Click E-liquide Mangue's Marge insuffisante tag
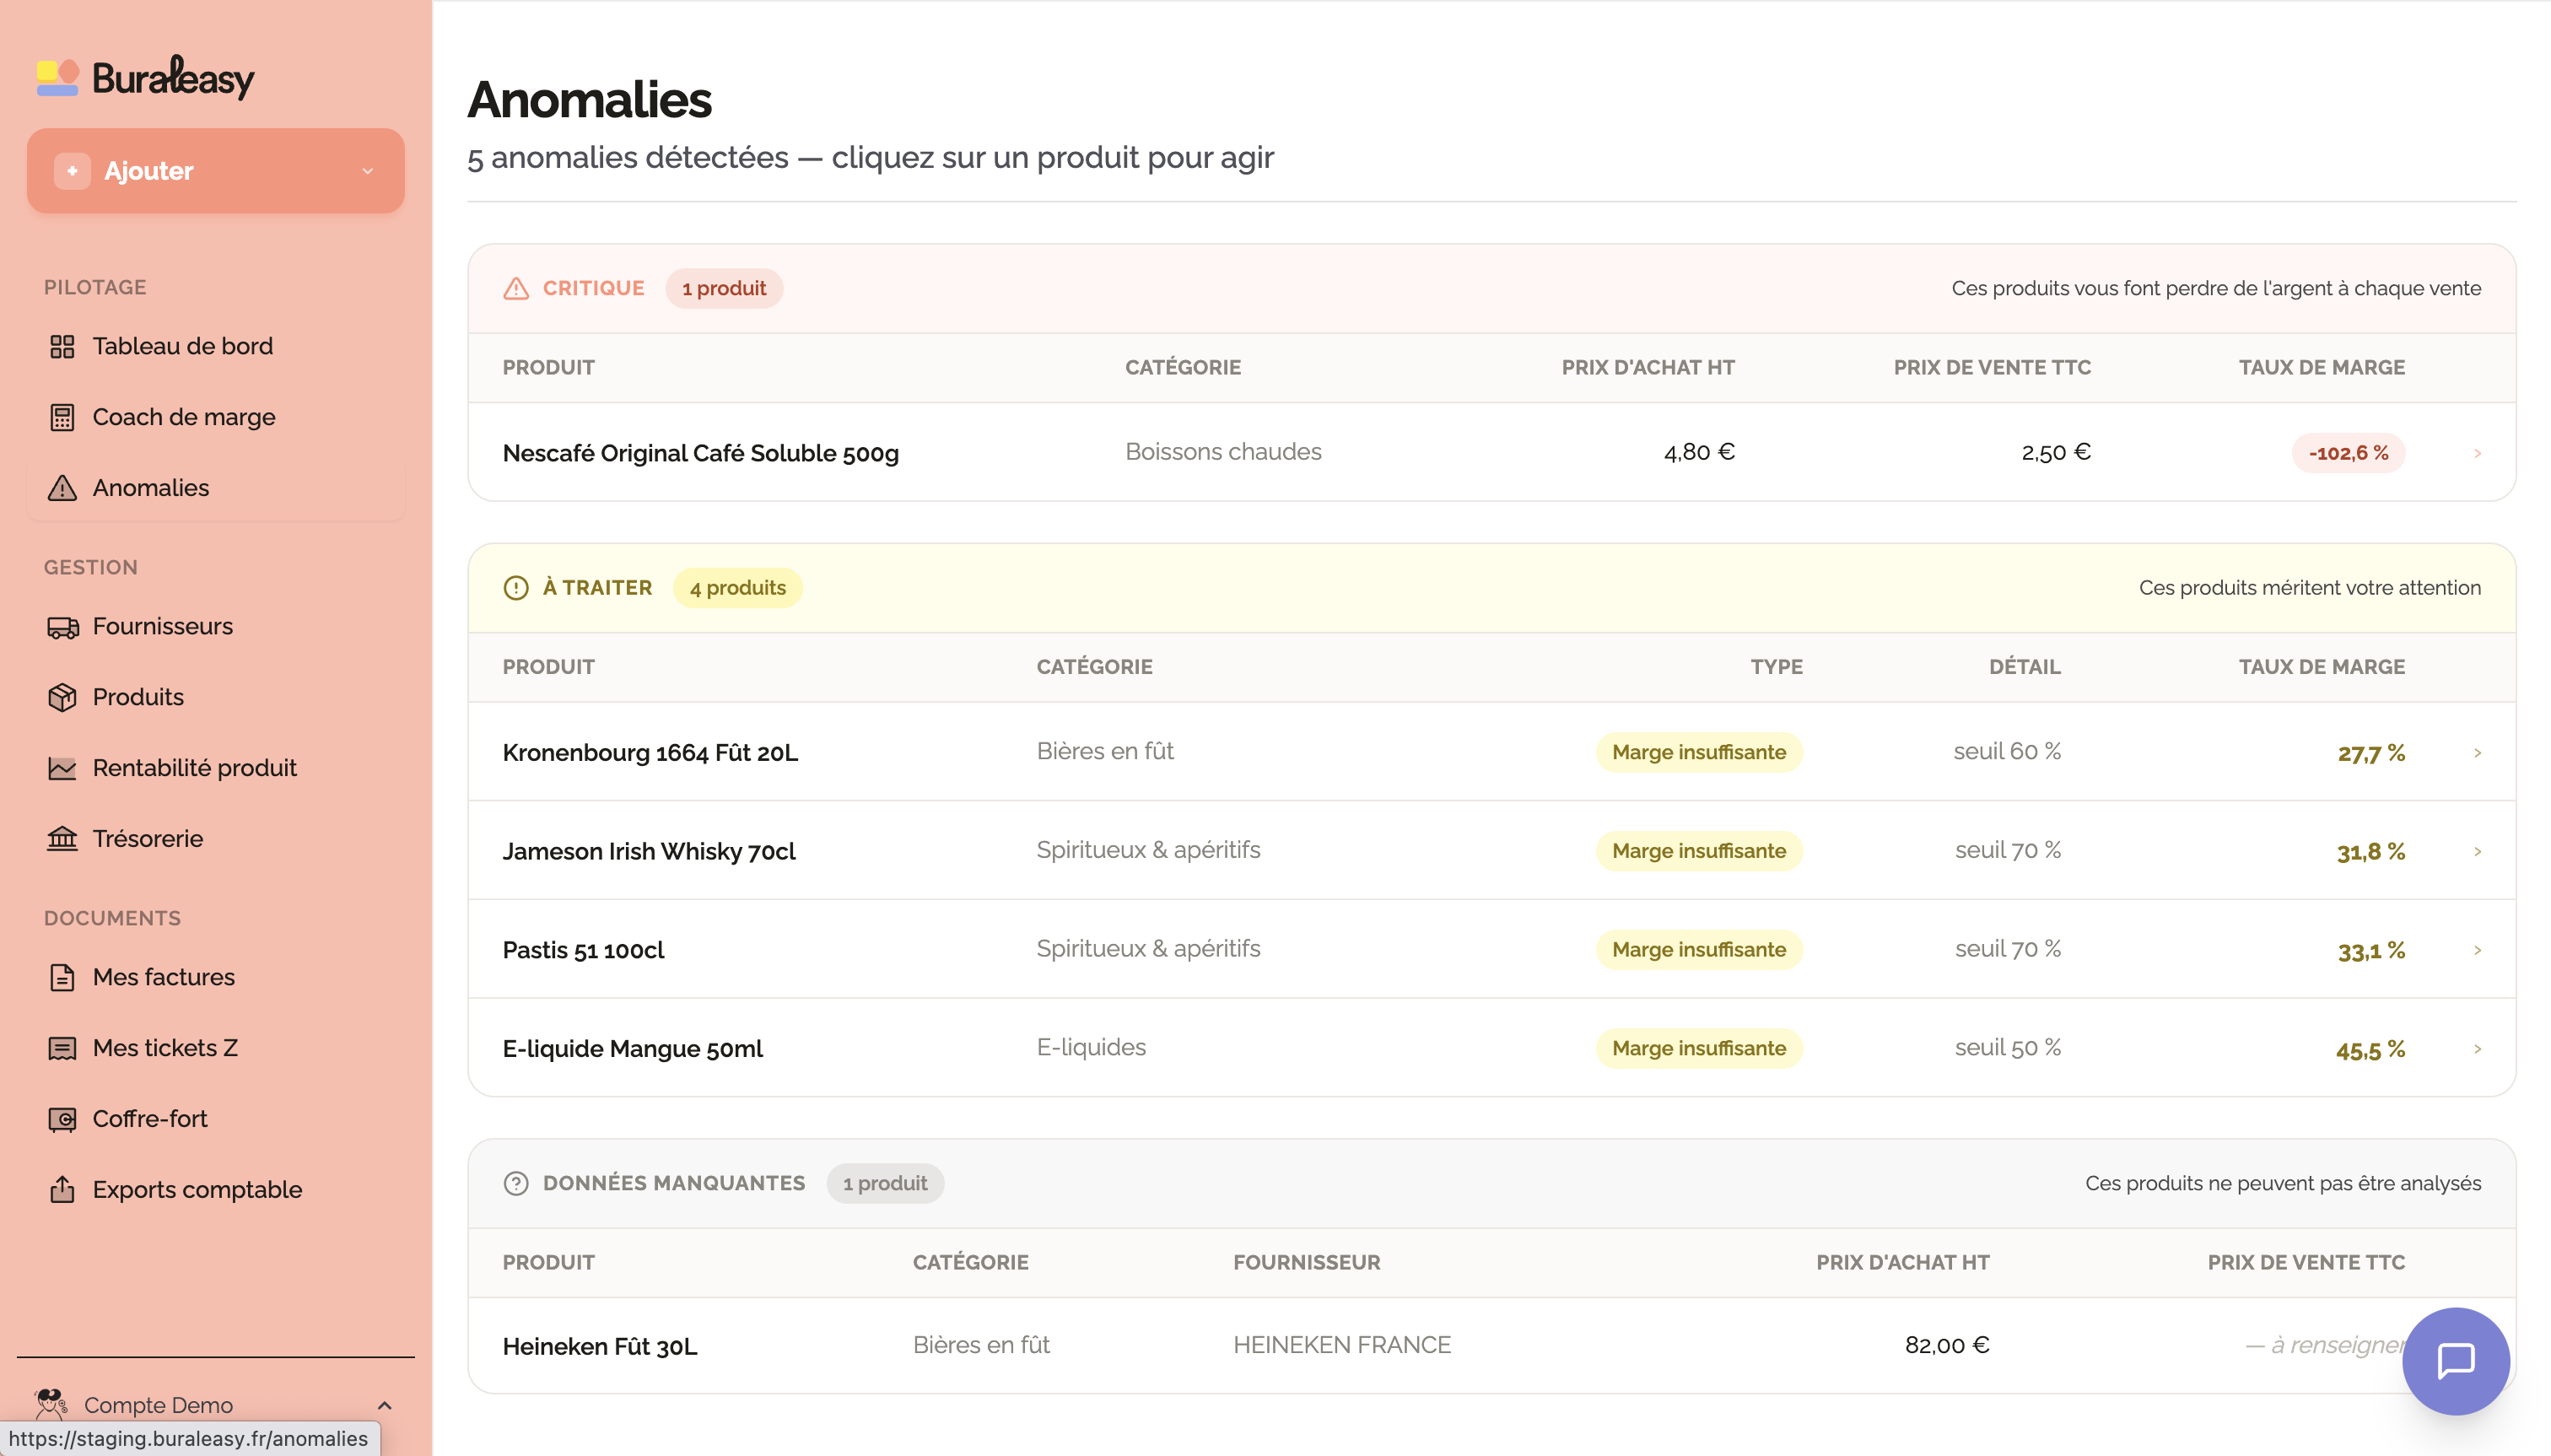 click(x=1698, y=1049)
